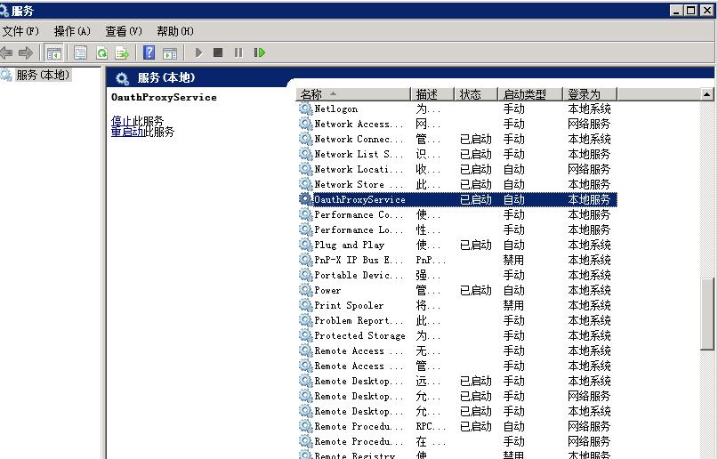Image resolution: width=718 pixels, height=459 pixels.
Task: Open the 操作(A) menu
Action: pyautogui.click(x=72, y=31)
